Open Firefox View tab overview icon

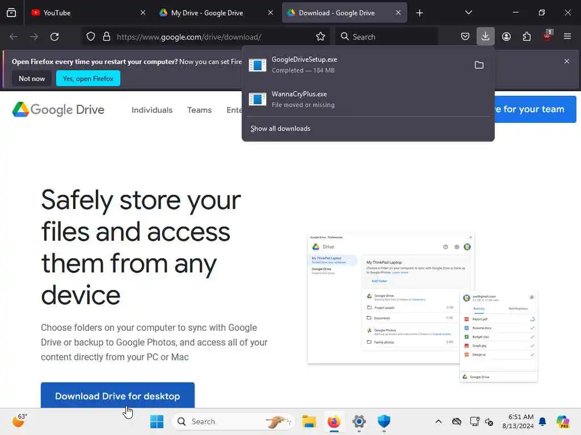coord(11,12)
